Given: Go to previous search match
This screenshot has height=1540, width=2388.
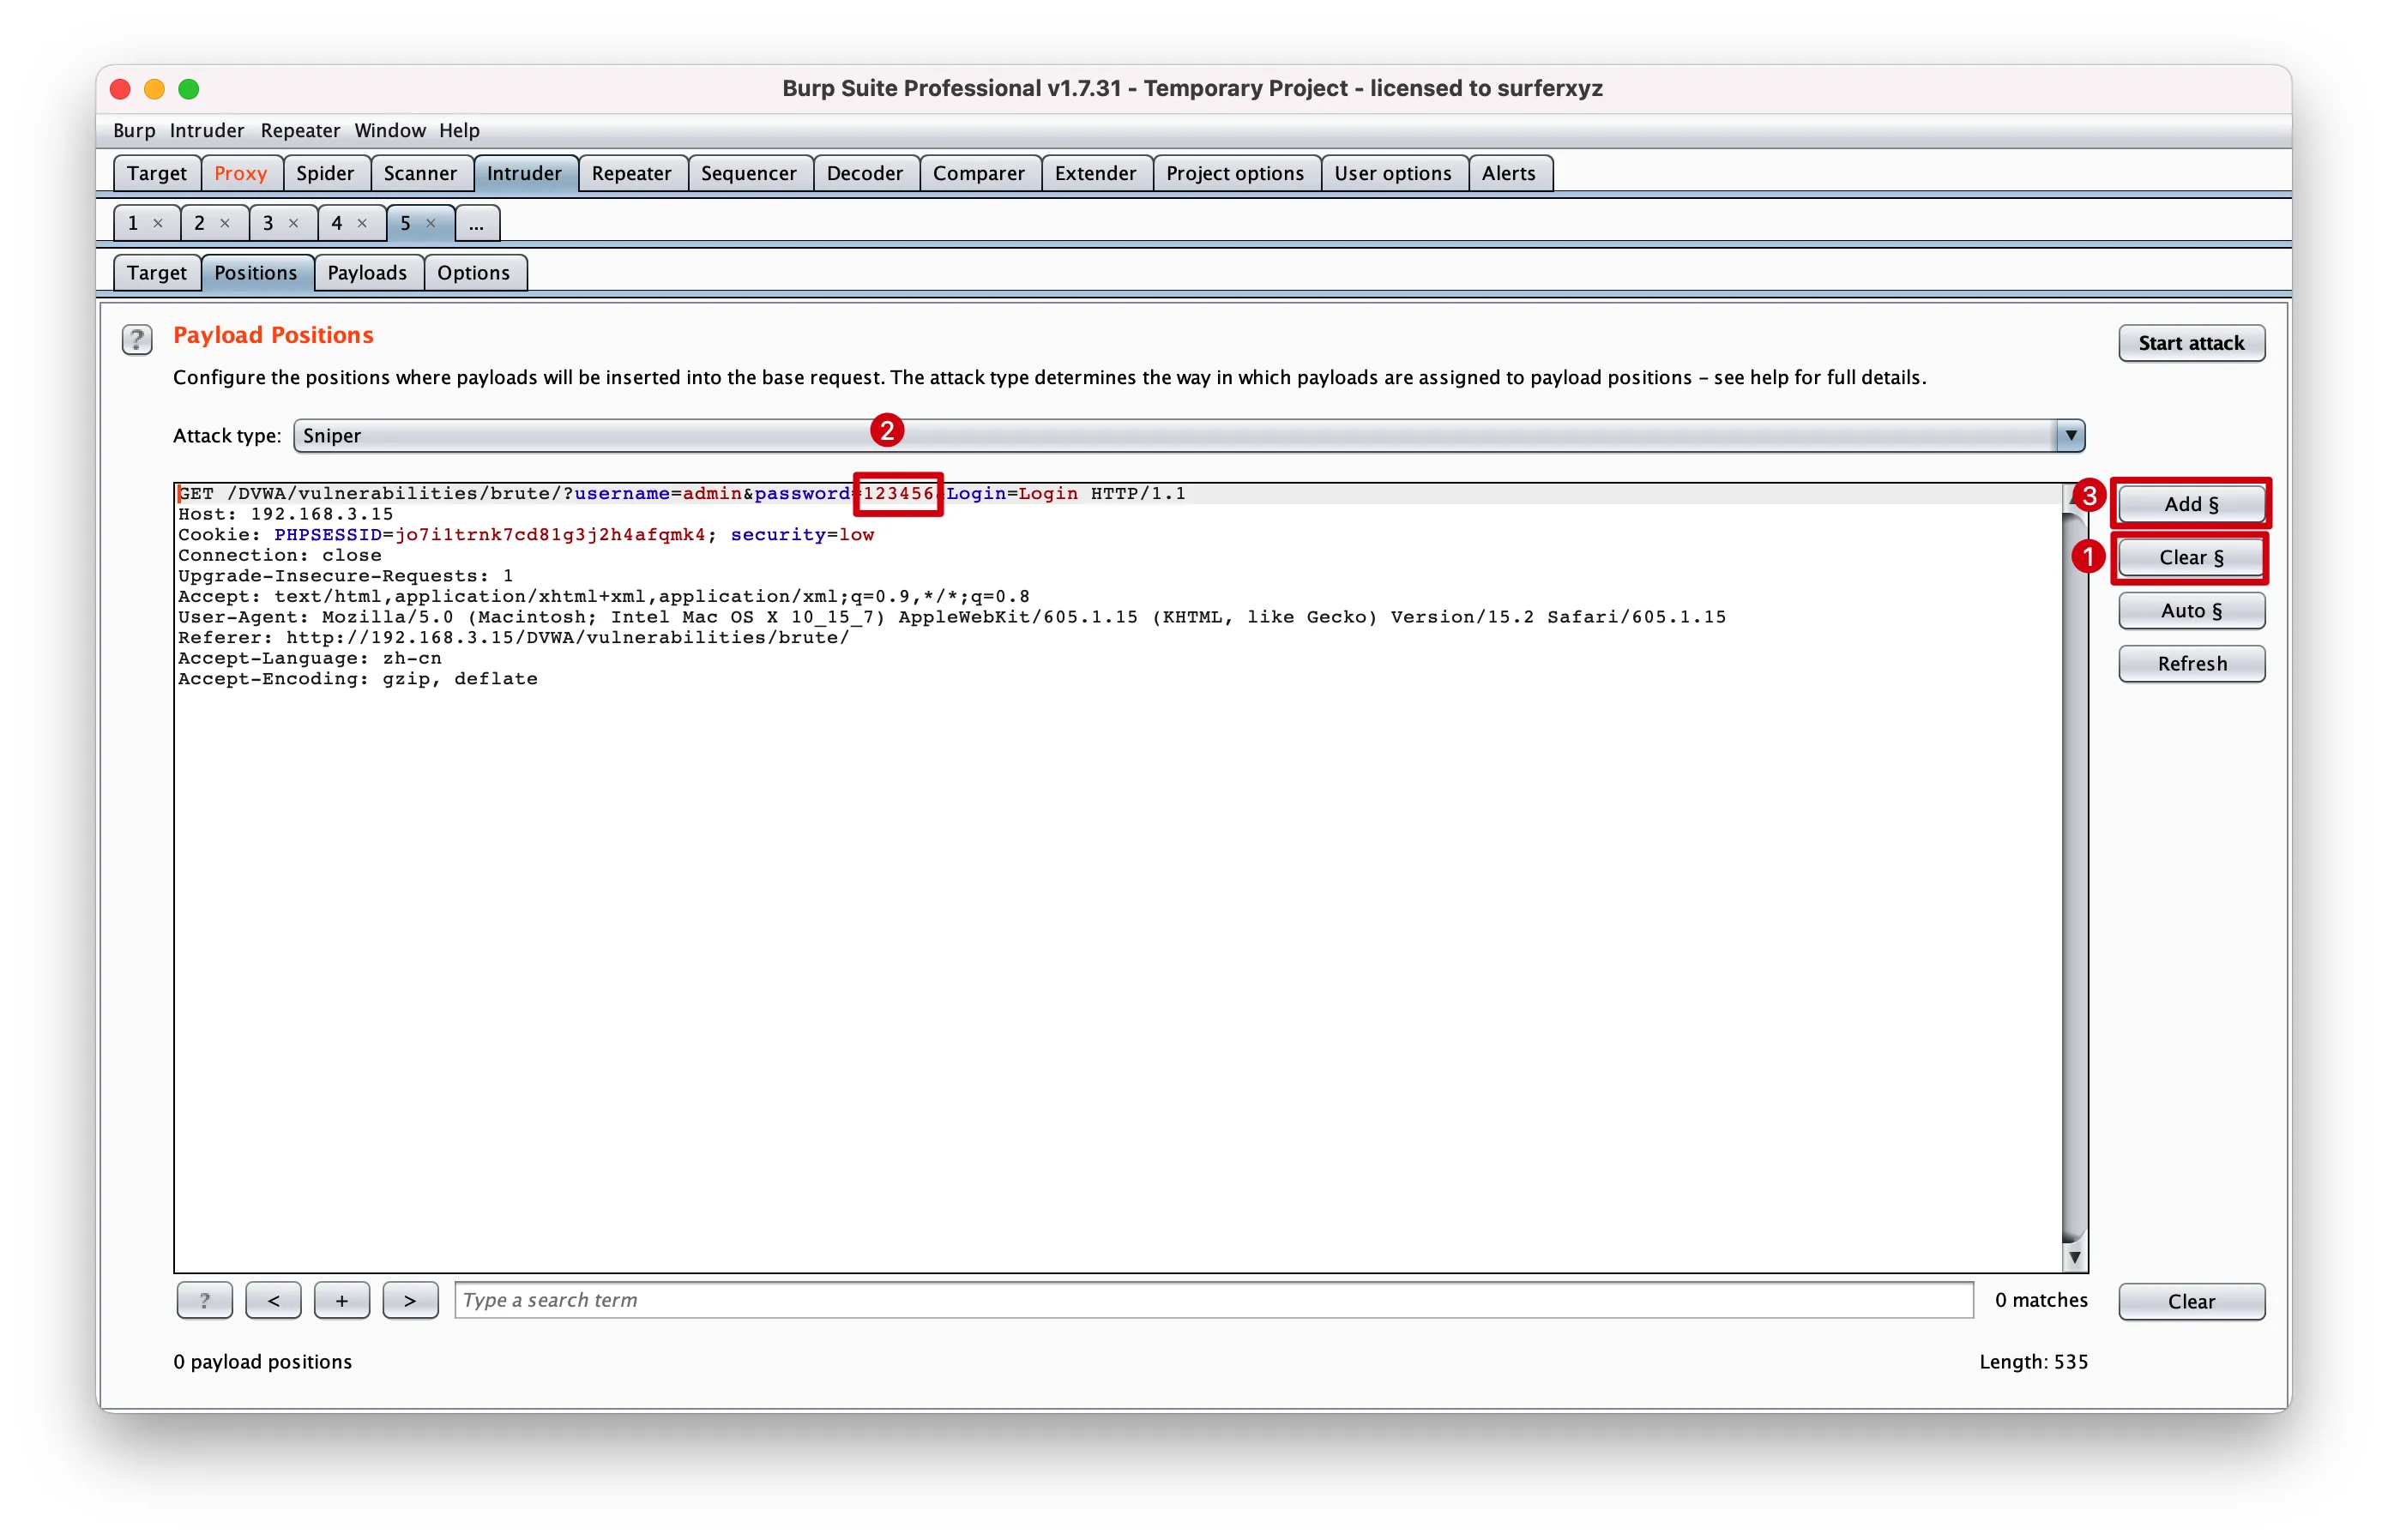Looking at the screenshot, I should pos(273,1300).
